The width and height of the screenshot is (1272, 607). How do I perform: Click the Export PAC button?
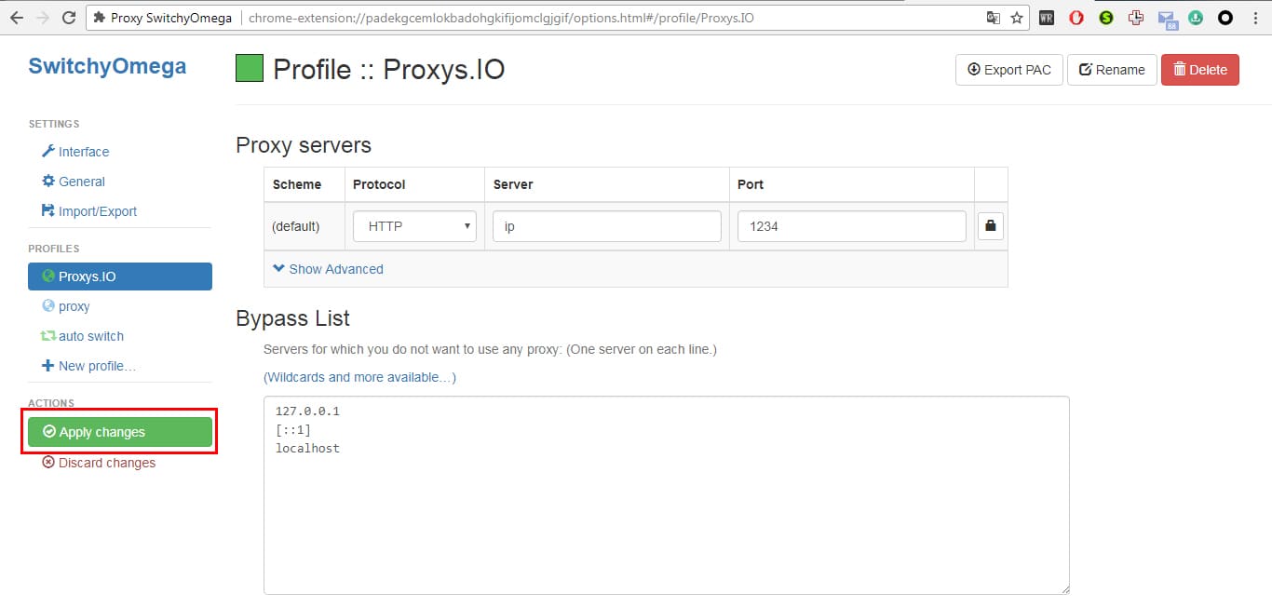[x=1009, y=70]
